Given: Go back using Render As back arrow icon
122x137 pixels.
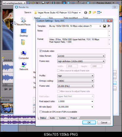Looking at the screenshot, I should 86,12.
